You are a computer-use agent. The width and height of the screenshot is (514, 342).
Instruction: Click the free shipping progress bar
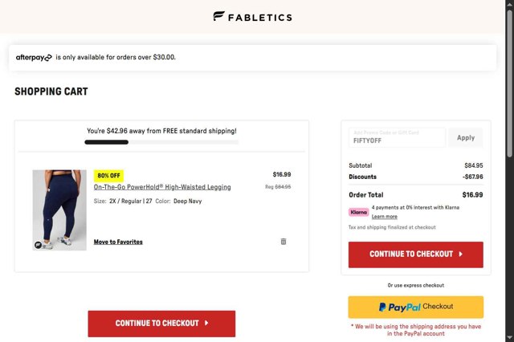pyautogui.click(x=161, y=142)
